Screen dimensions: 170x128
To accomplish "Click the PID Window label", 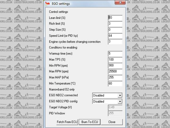I will [57, 113].
